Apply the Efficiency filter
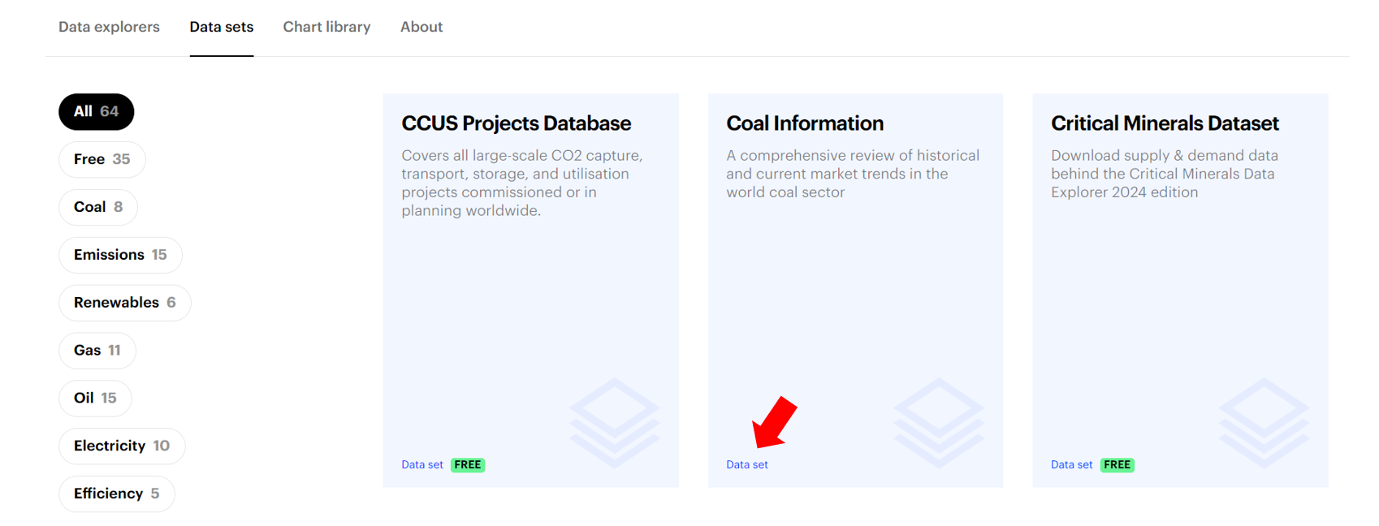 [x=116, y=494]
